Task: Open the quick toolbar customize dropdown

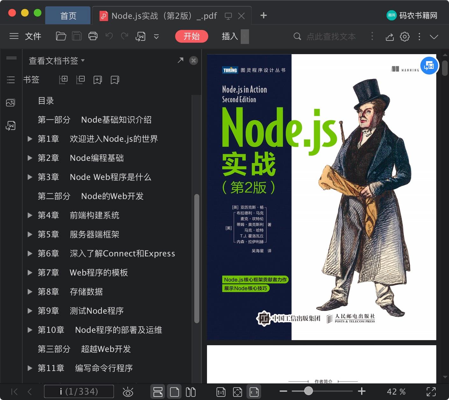Action: pos(156,37)
